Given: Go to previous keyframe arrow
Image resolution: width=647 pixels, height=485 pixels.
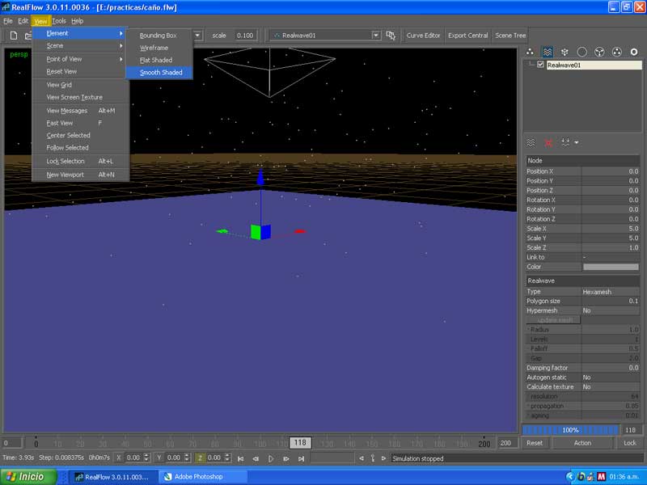Looking at the screenshot, I should coord(362,458).
